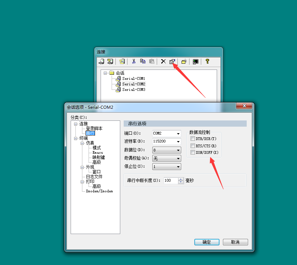Click the Cut scissors icon in the toolbar
Image resolution: width=297 pixels, height=265 pixels.
(134, 62)
